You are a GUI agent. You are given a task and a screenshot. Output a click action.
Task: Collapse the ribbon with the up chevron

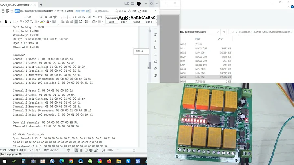click(x=156, y=11)
